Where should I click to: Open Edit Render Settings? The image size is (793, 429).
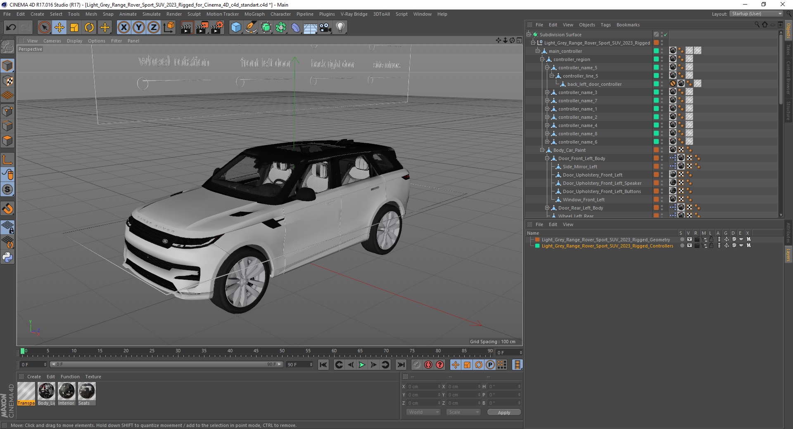pyautogui.click(x=217, y=28)
